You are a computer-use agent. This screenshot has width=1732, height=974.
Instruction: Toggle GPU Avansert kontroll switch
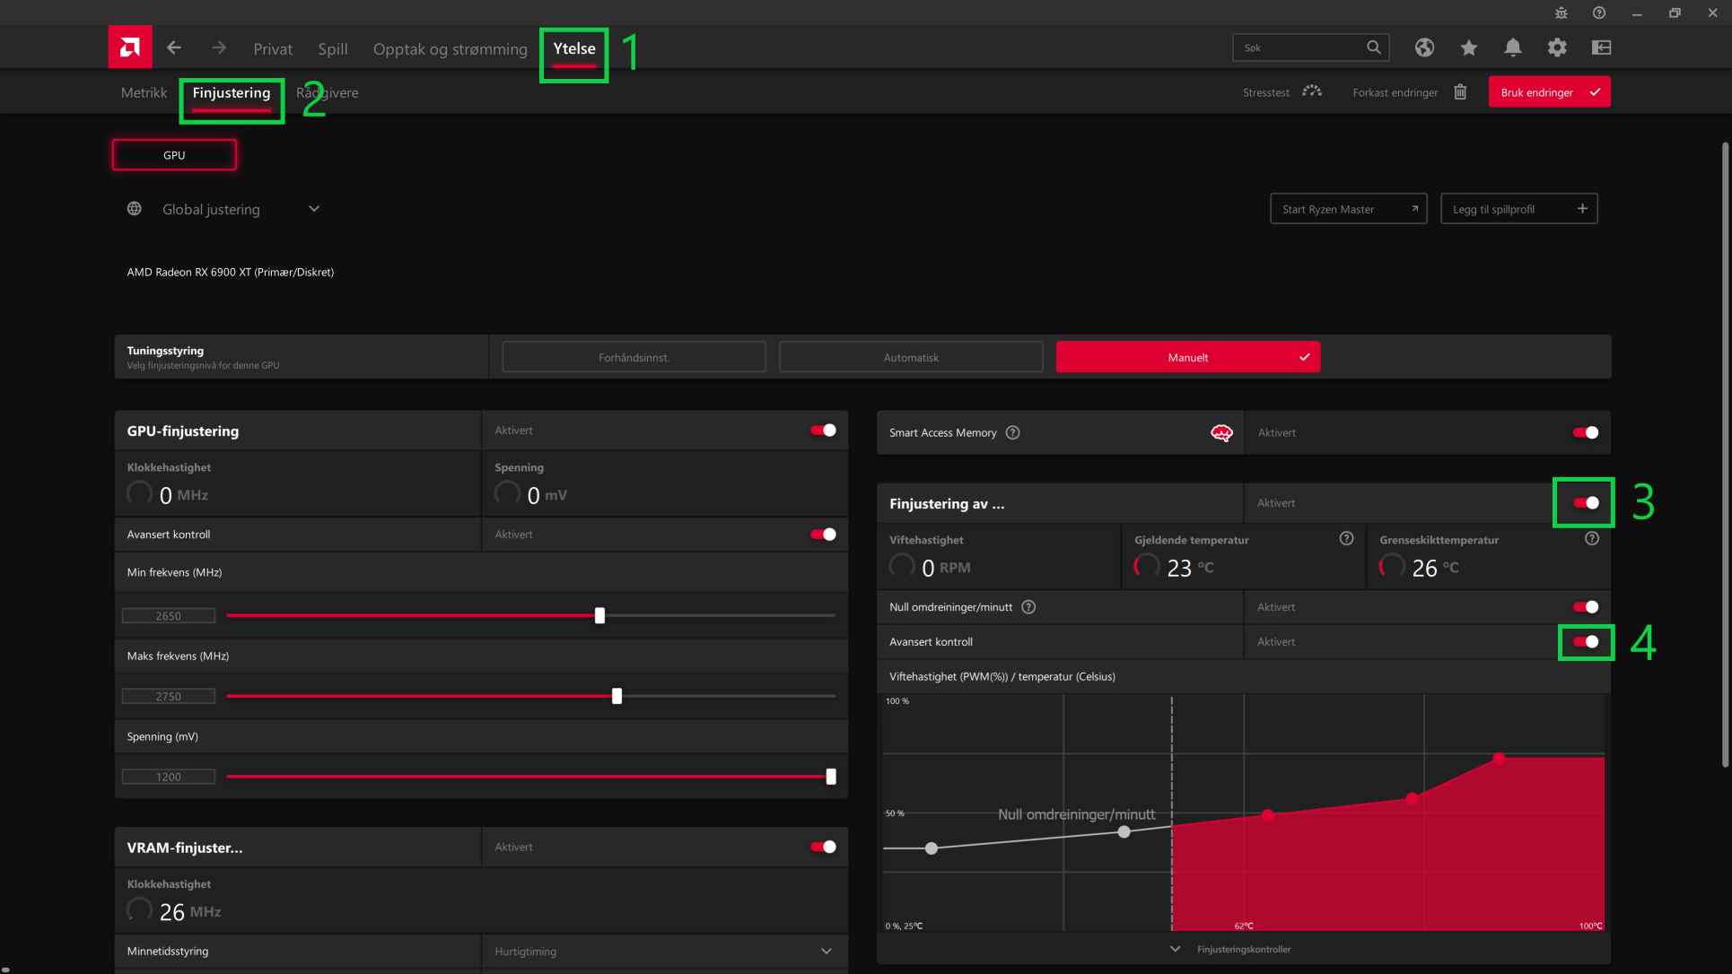[x=823, y=535]
